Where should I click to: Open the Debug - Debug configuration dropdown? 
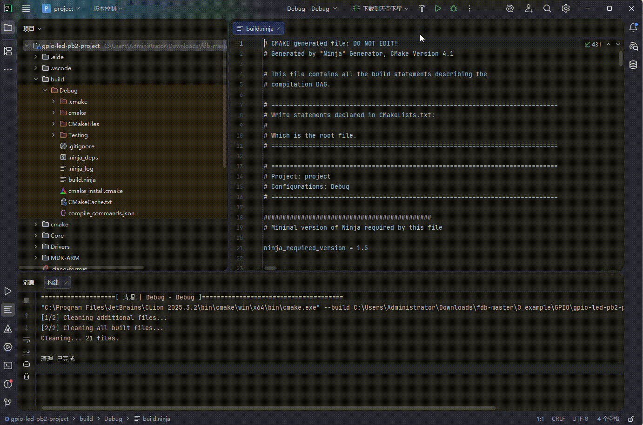[x=312, y=8]
